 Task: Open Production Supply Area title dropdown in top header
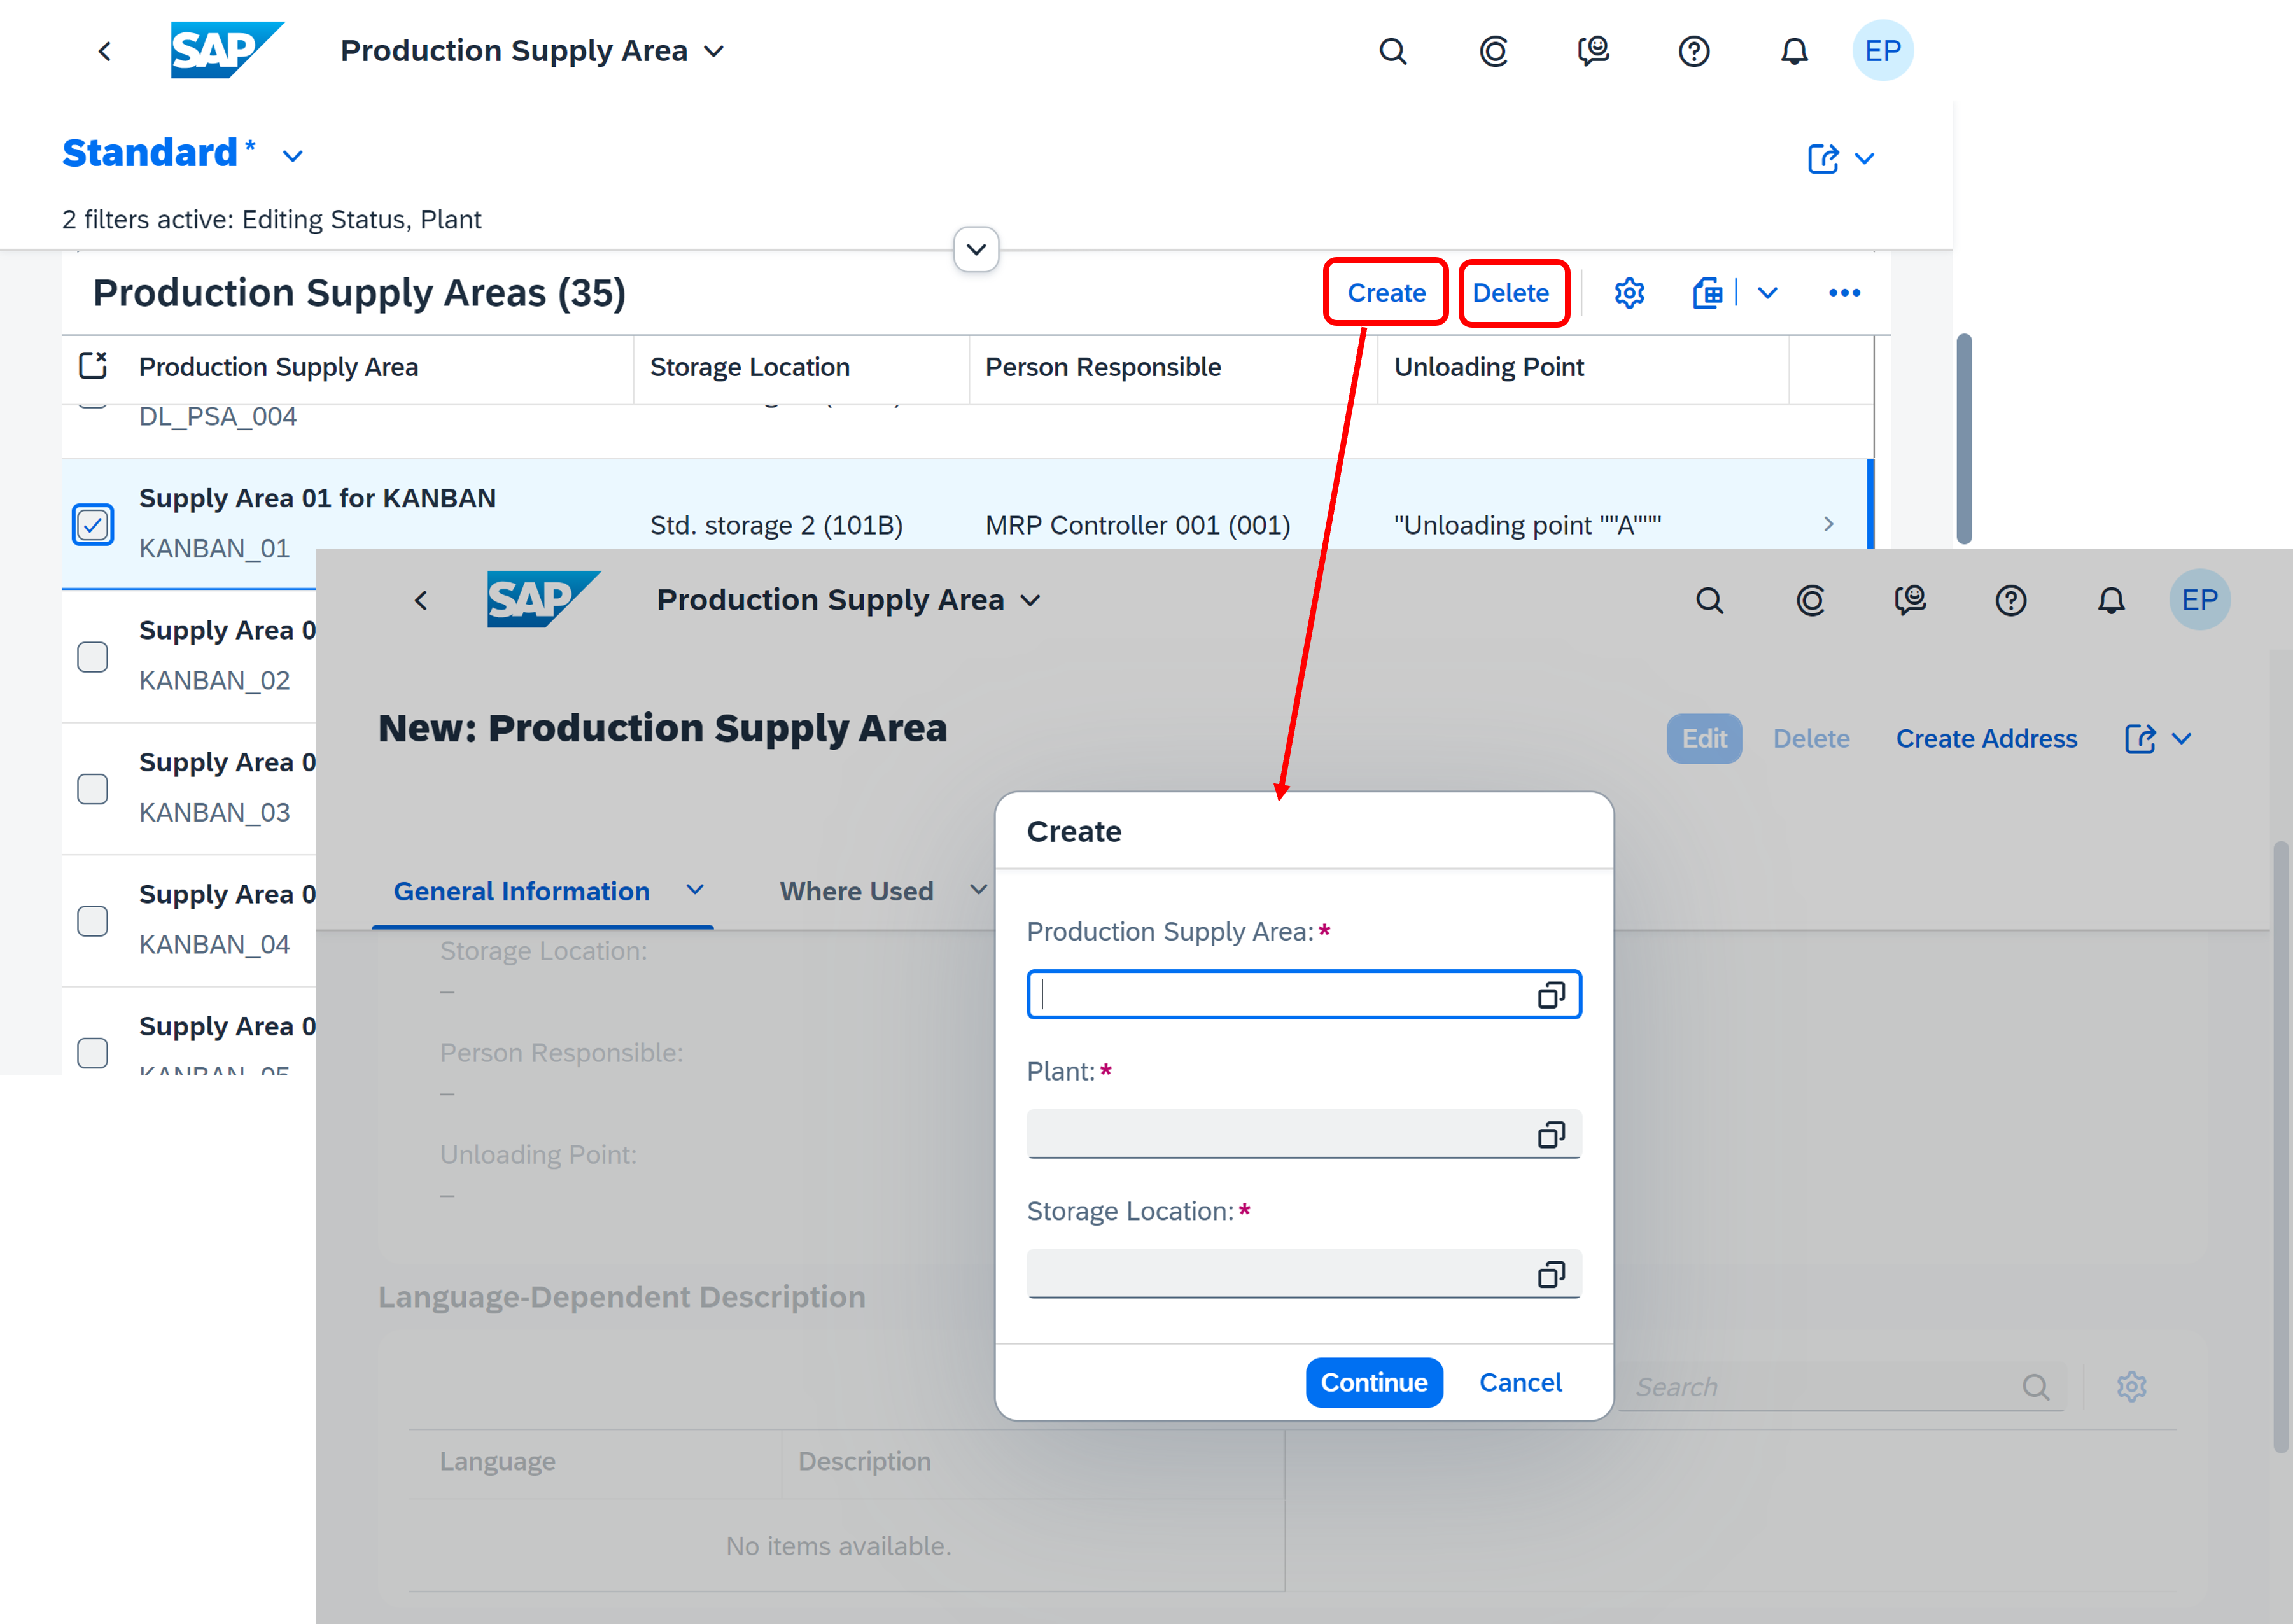714,51
